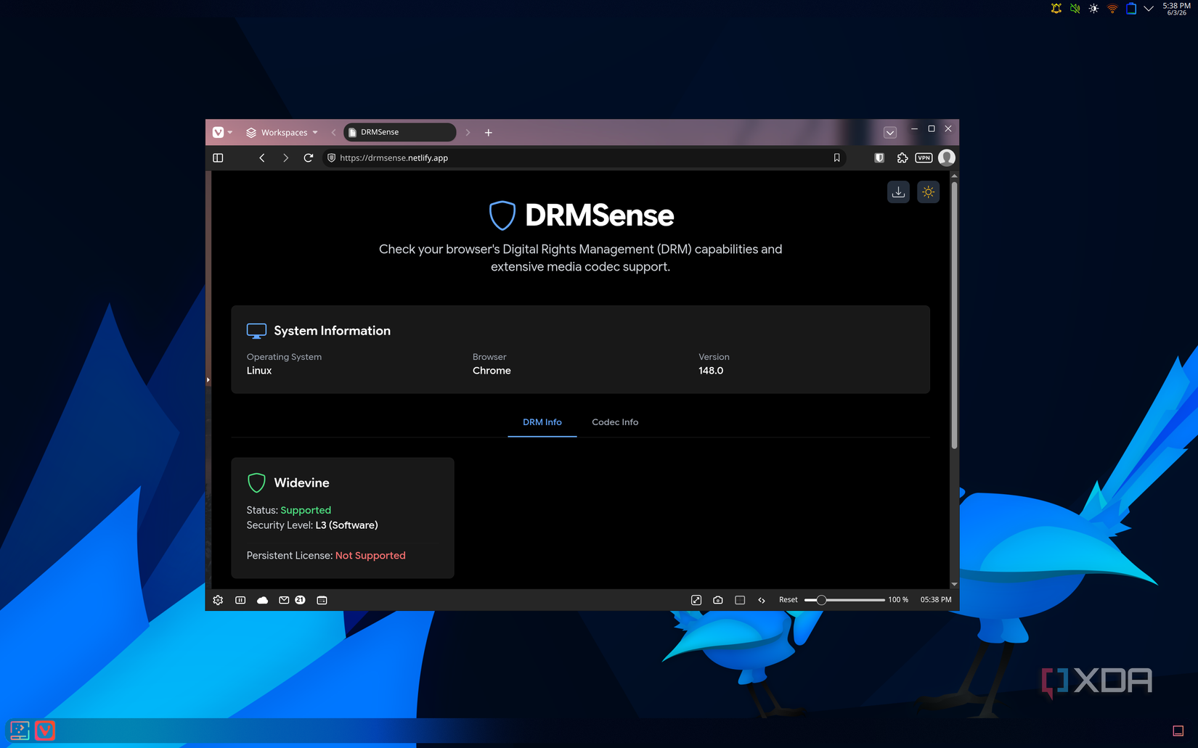Show site info shield in address bar
The width and height of the screenshot is (1198, 748).
[x=331, y=157]
